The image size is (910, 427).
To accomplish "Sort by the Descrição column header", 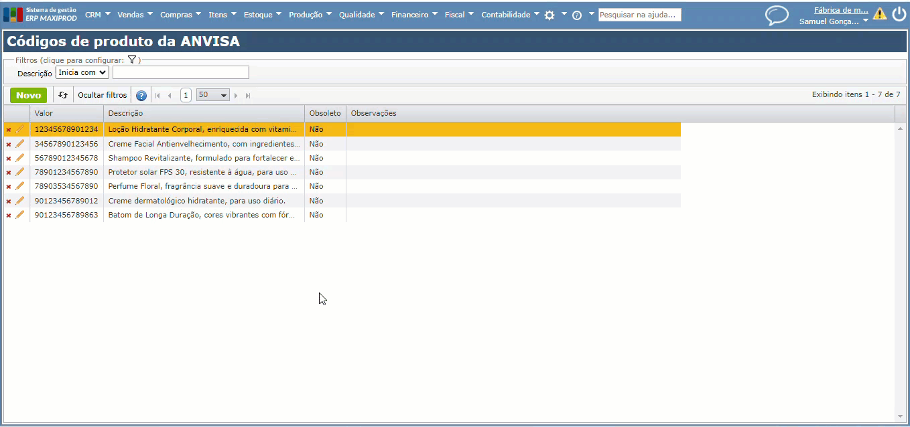I will coord(204,113).
